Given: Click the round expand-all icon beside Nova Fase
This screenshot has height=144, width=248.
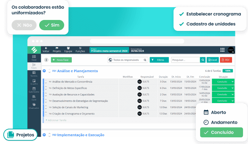Looking at the screenshot, I should [x=46, y=60].
